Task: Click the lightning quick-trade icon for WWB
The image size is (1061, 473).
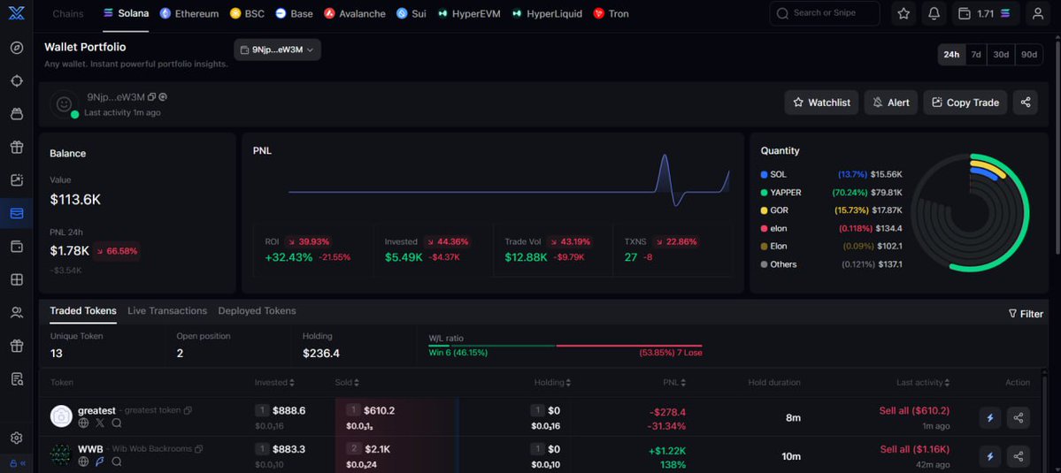Action: pyautogui.click(x=990, y=456)
